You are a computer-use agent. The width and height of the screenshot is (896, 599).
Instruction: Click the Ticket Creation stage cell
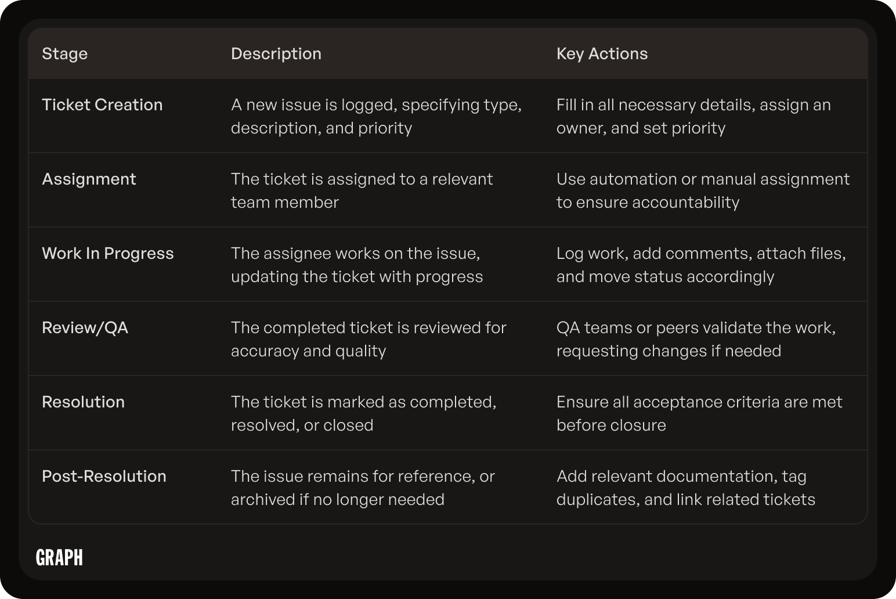[x=102, y=104]
